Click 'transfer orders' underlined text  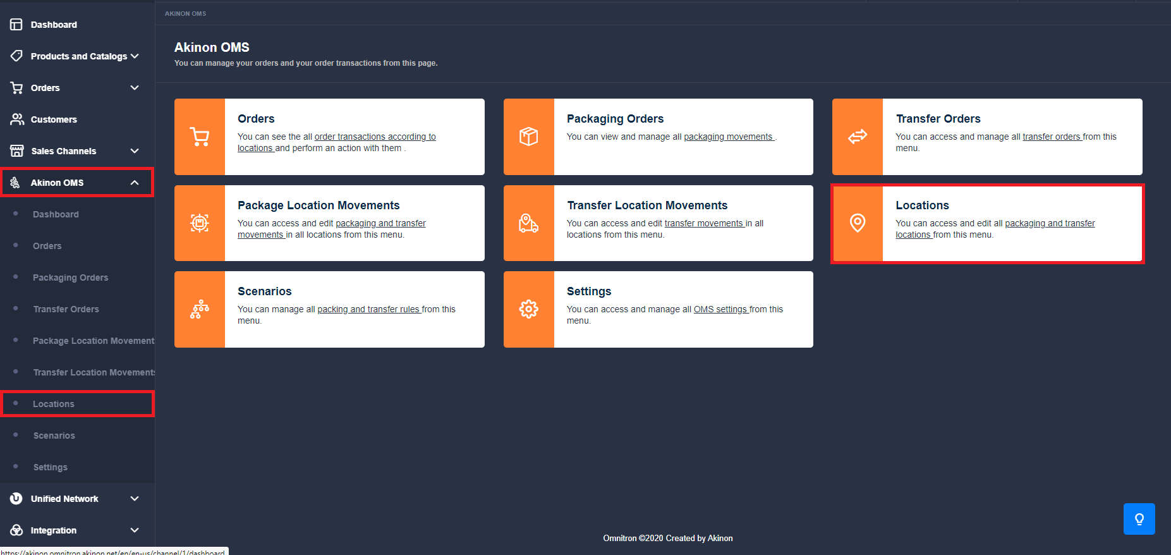(x=1052, y=137)
